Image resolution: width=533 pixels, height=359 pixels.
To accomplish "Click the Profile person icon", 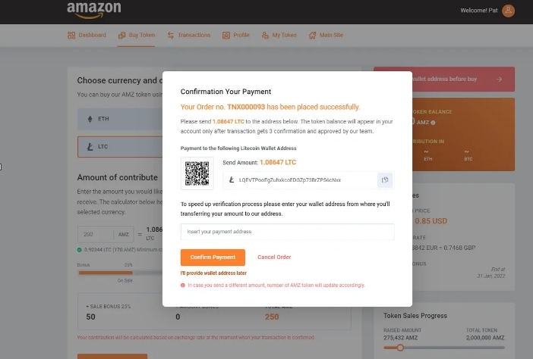I will 226,36.
